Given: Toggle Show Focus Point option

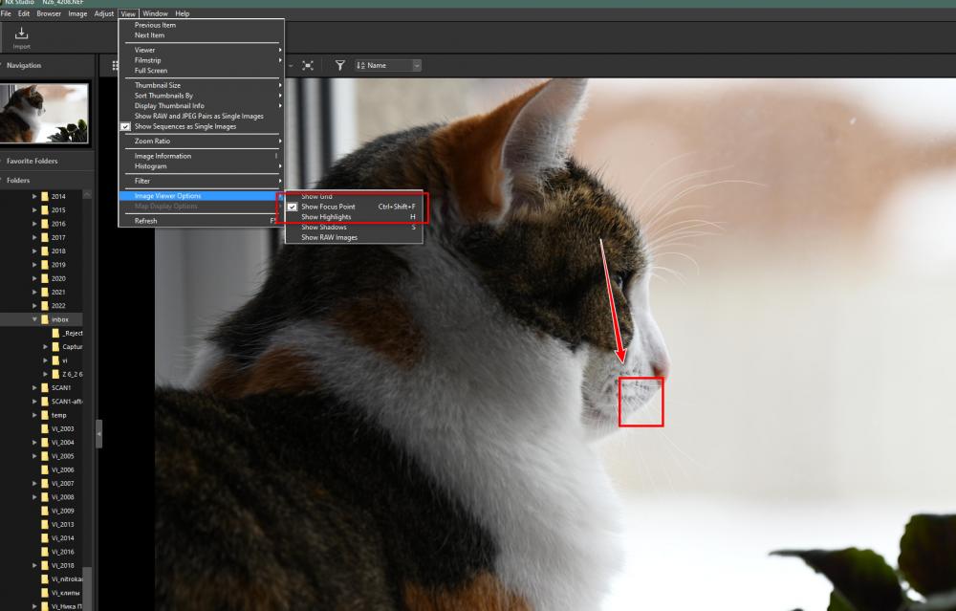Looking at the screenshot, I should tap(354, 207).
